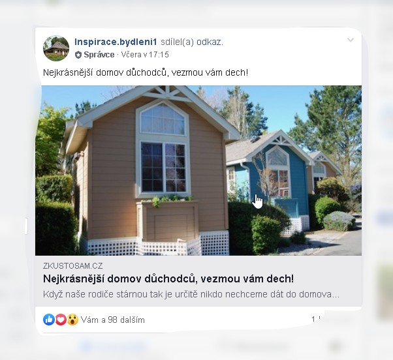Viewport: 393px width, 360px height.
Task: Click the bold article headline Nejkrásnější domov důchodců
Action: [x=168, y=278]
